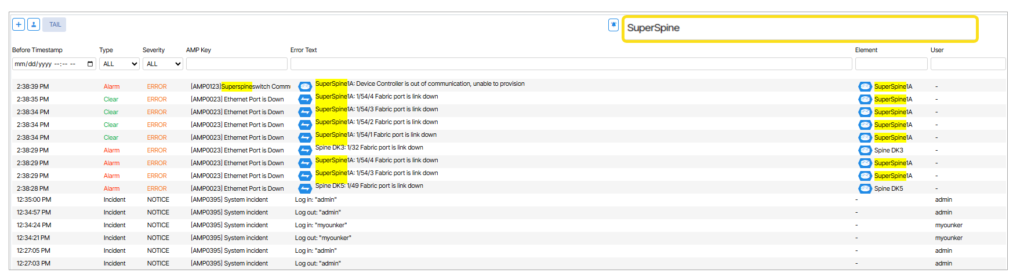Image resolution: width=1013 pixels, height=280 pixels.
Task: Click the plus add icon button
Action: (19, 24)
